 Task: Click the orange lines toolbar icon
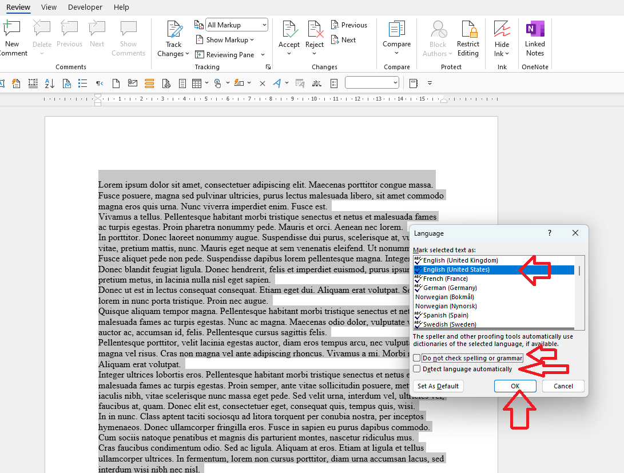tap(149, 83)
